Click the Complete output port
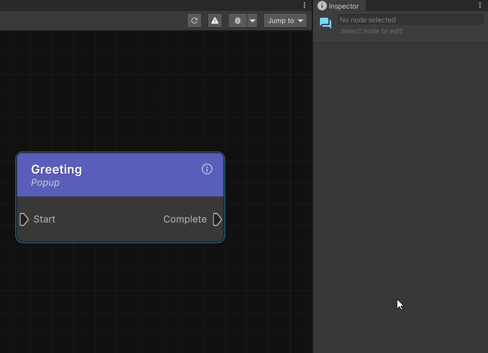The height and width of the screenshot is (353, 488). [x=217, y=219]
